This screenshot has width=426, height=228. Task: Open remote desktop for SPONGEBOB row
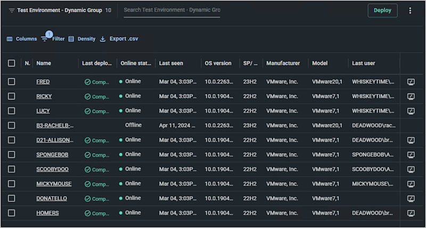(x=411, y=155)
